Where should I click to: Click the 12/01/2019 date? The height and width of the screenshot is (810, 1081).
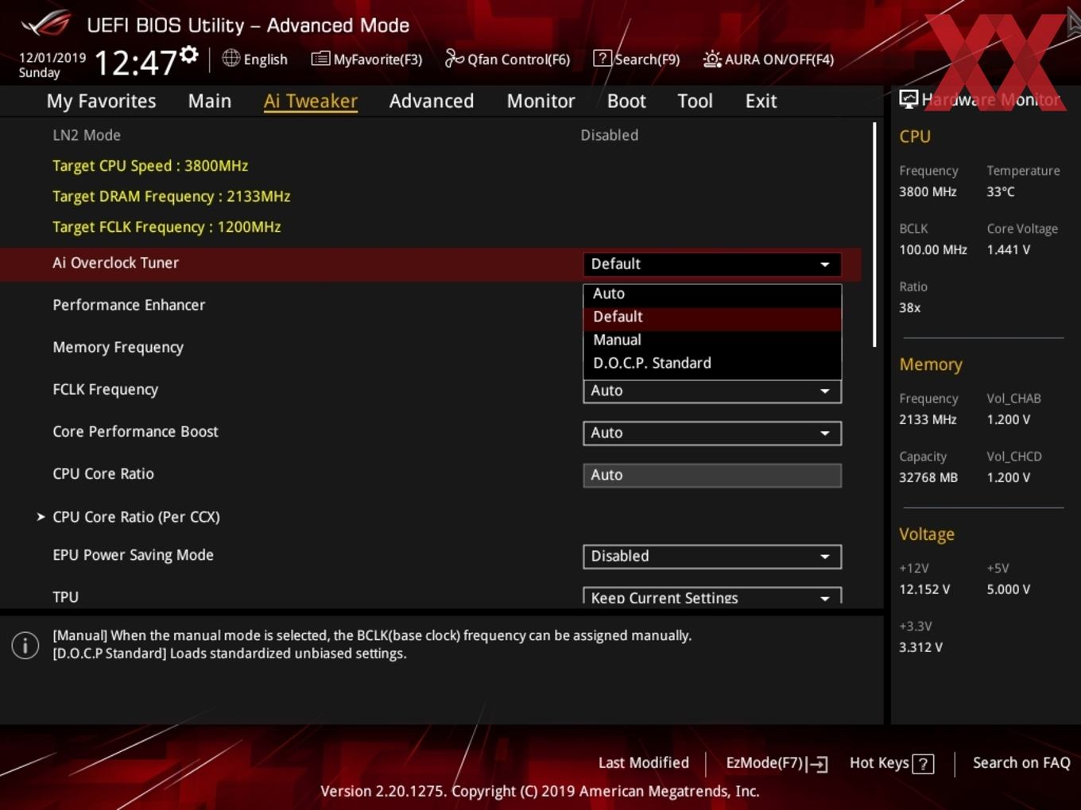tap(52, 58)
